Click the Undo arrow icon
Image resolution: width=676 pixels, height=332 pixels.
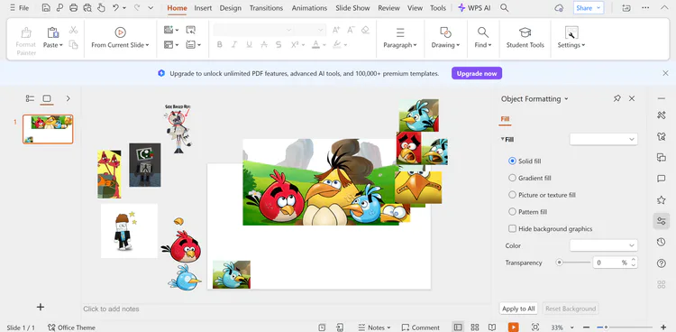(115, 8)
